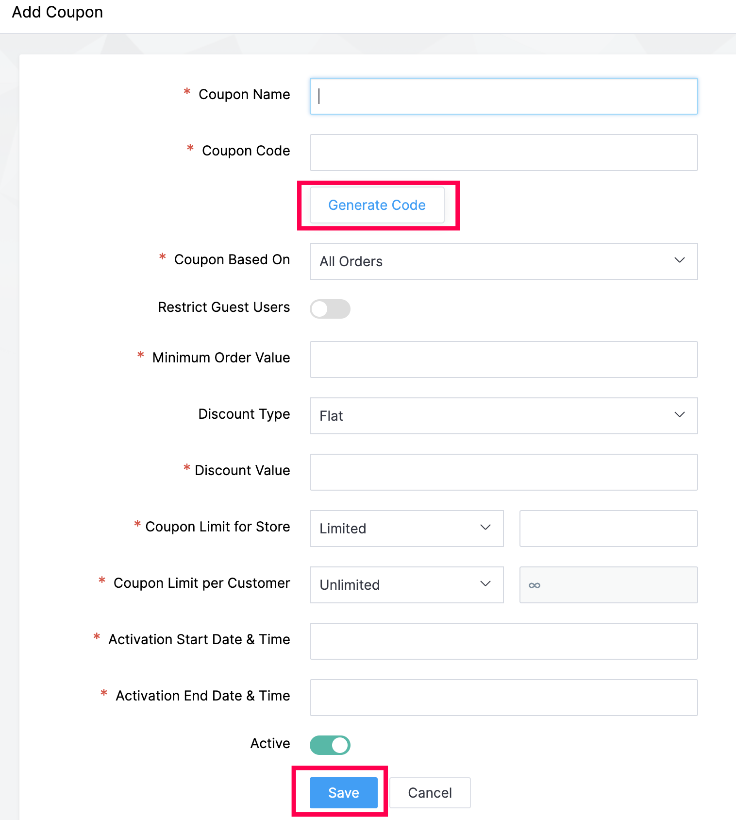Screen dimensions: 736x820
Task: Click the Minimum Order Value field
Action: pos(503,359)
